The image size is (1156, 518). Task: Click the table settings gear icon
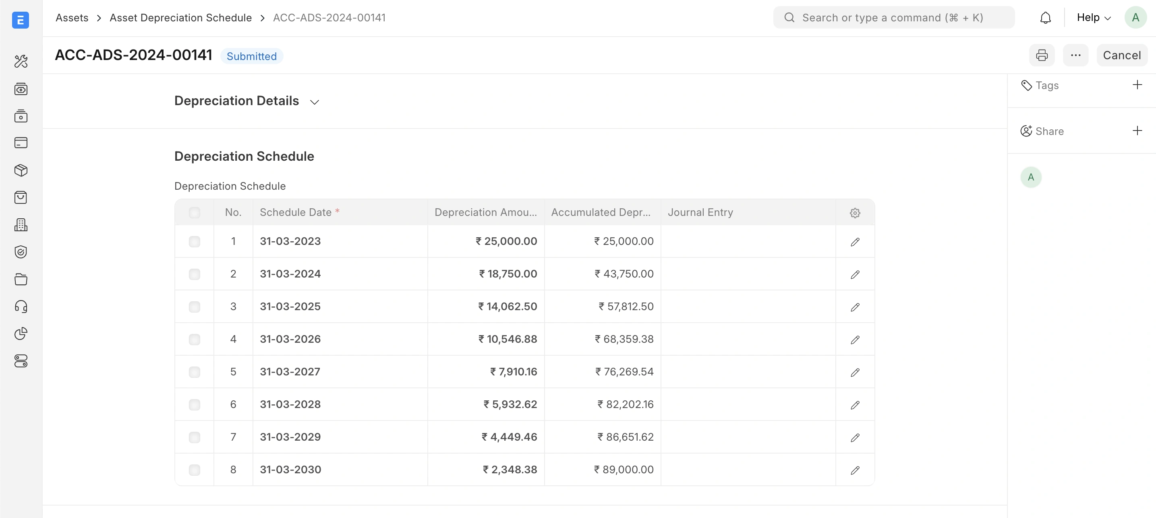click(x=854, y=213)
